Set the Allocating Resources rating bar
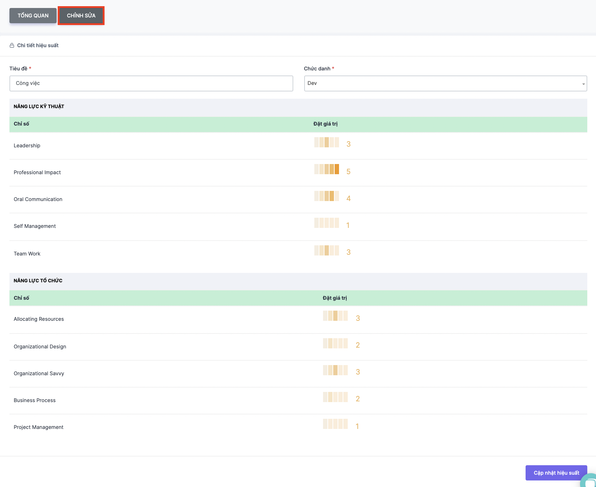 335,316
